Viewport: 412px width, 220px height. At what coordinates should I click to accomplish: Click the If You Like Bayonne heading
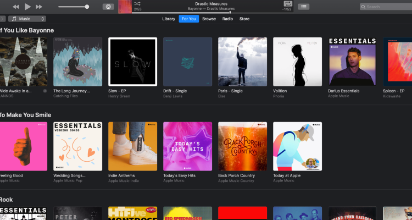pyautogui.click(x=27, y=30)
